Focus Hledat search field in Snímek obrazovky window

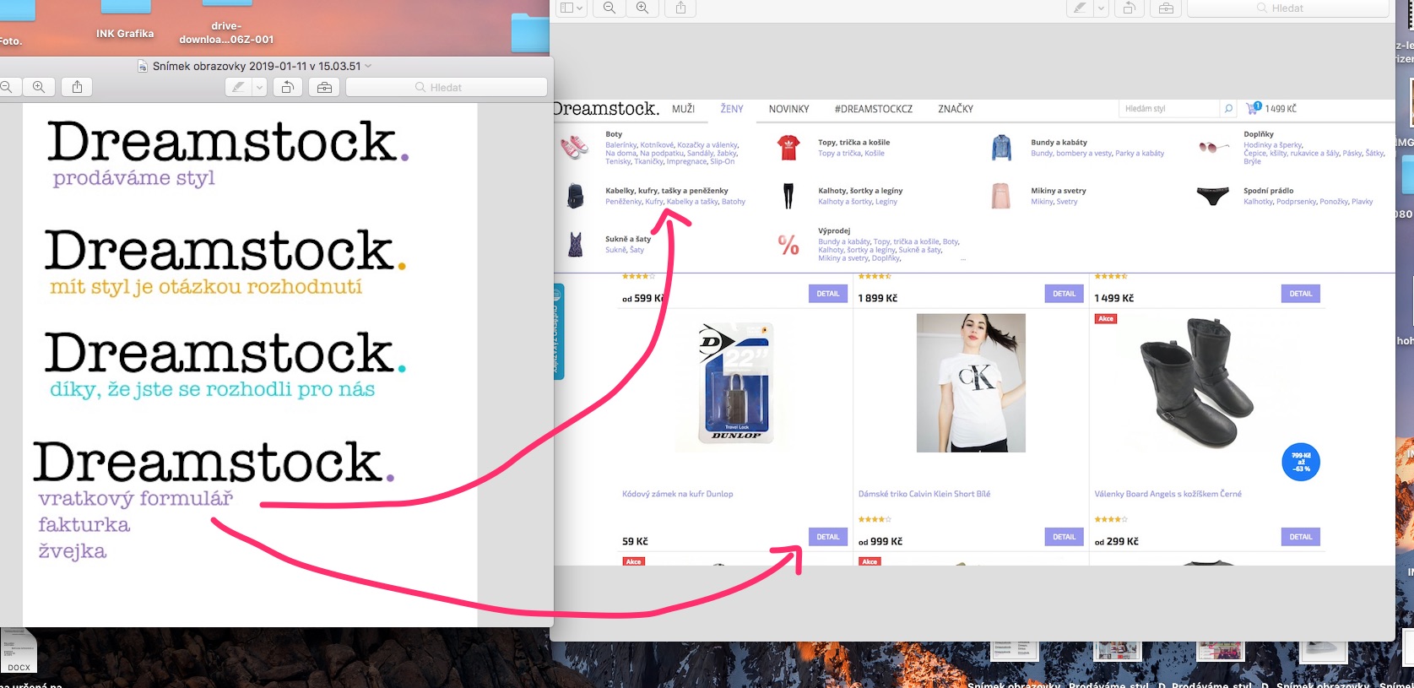click(x=447, y=87)
